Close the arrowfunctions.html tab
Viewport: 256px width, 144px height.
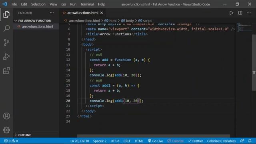tap(102, 13)
